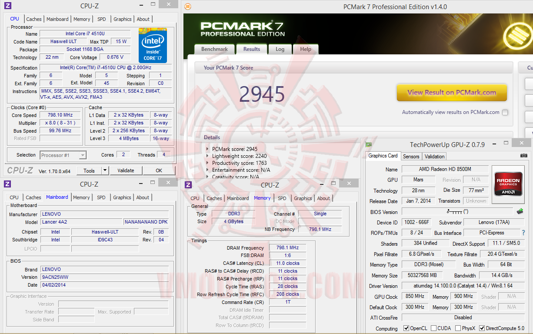
Task: Click Memory Type DDR3 field in CPU-Z
Action: click(234, 214)
